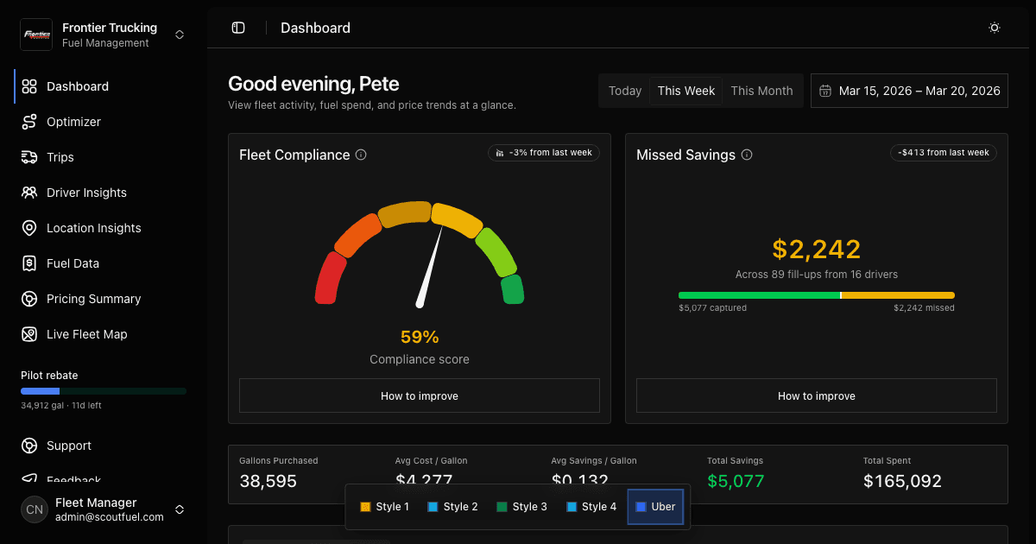
Task: Click the Pilot rebate progress bar
Action: tap(104, 391)
